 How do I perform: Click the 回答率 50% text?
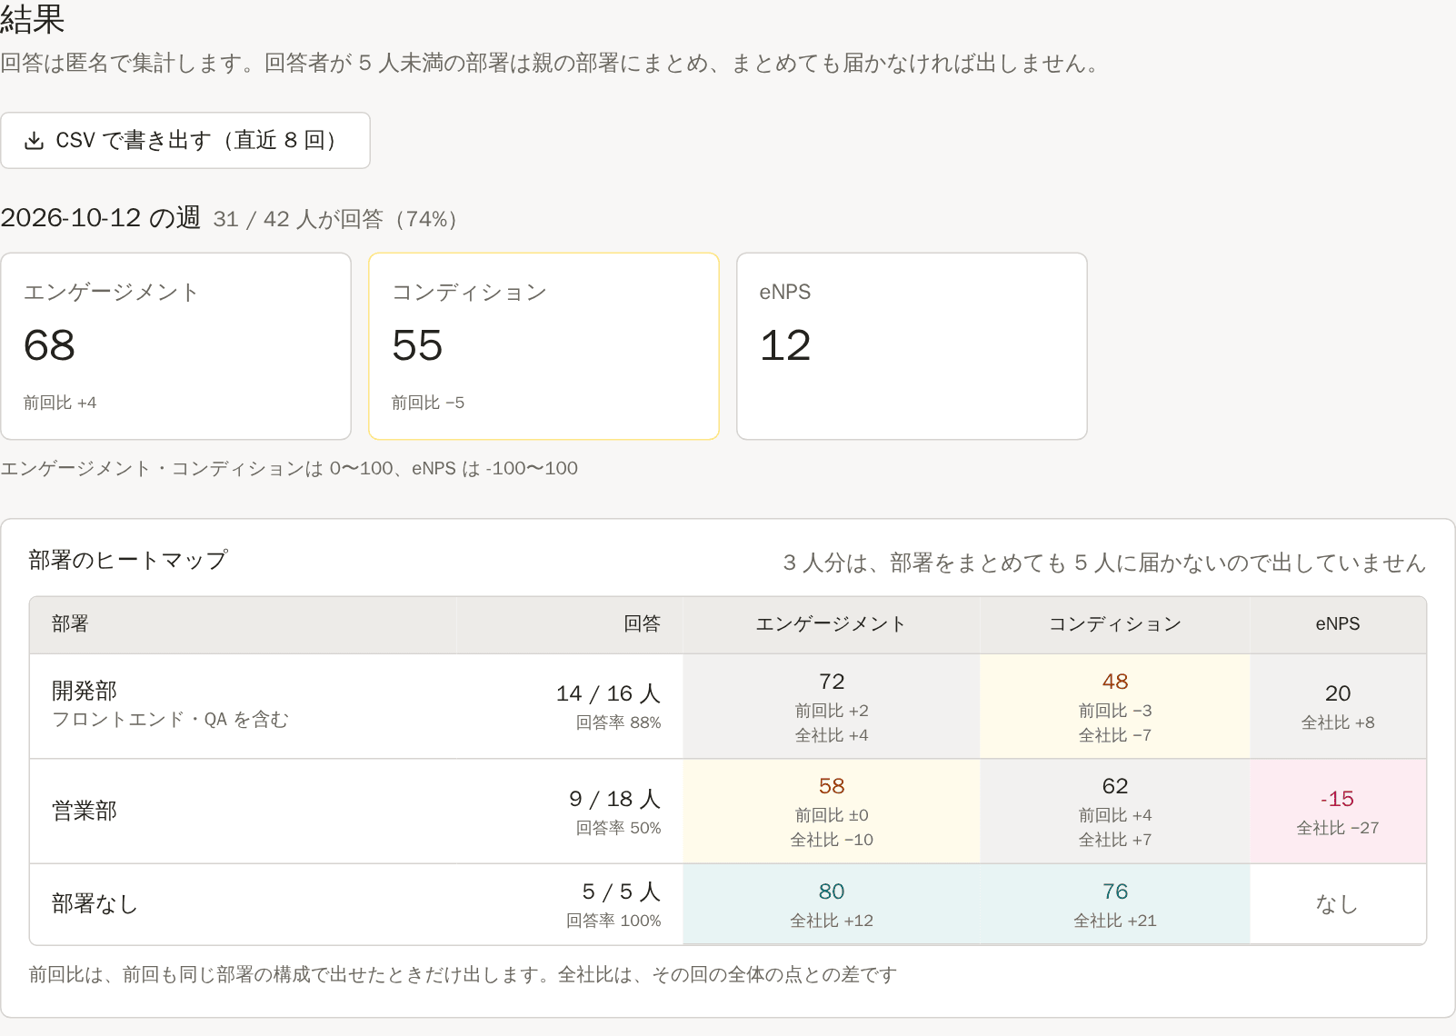[x=618, y=829]
